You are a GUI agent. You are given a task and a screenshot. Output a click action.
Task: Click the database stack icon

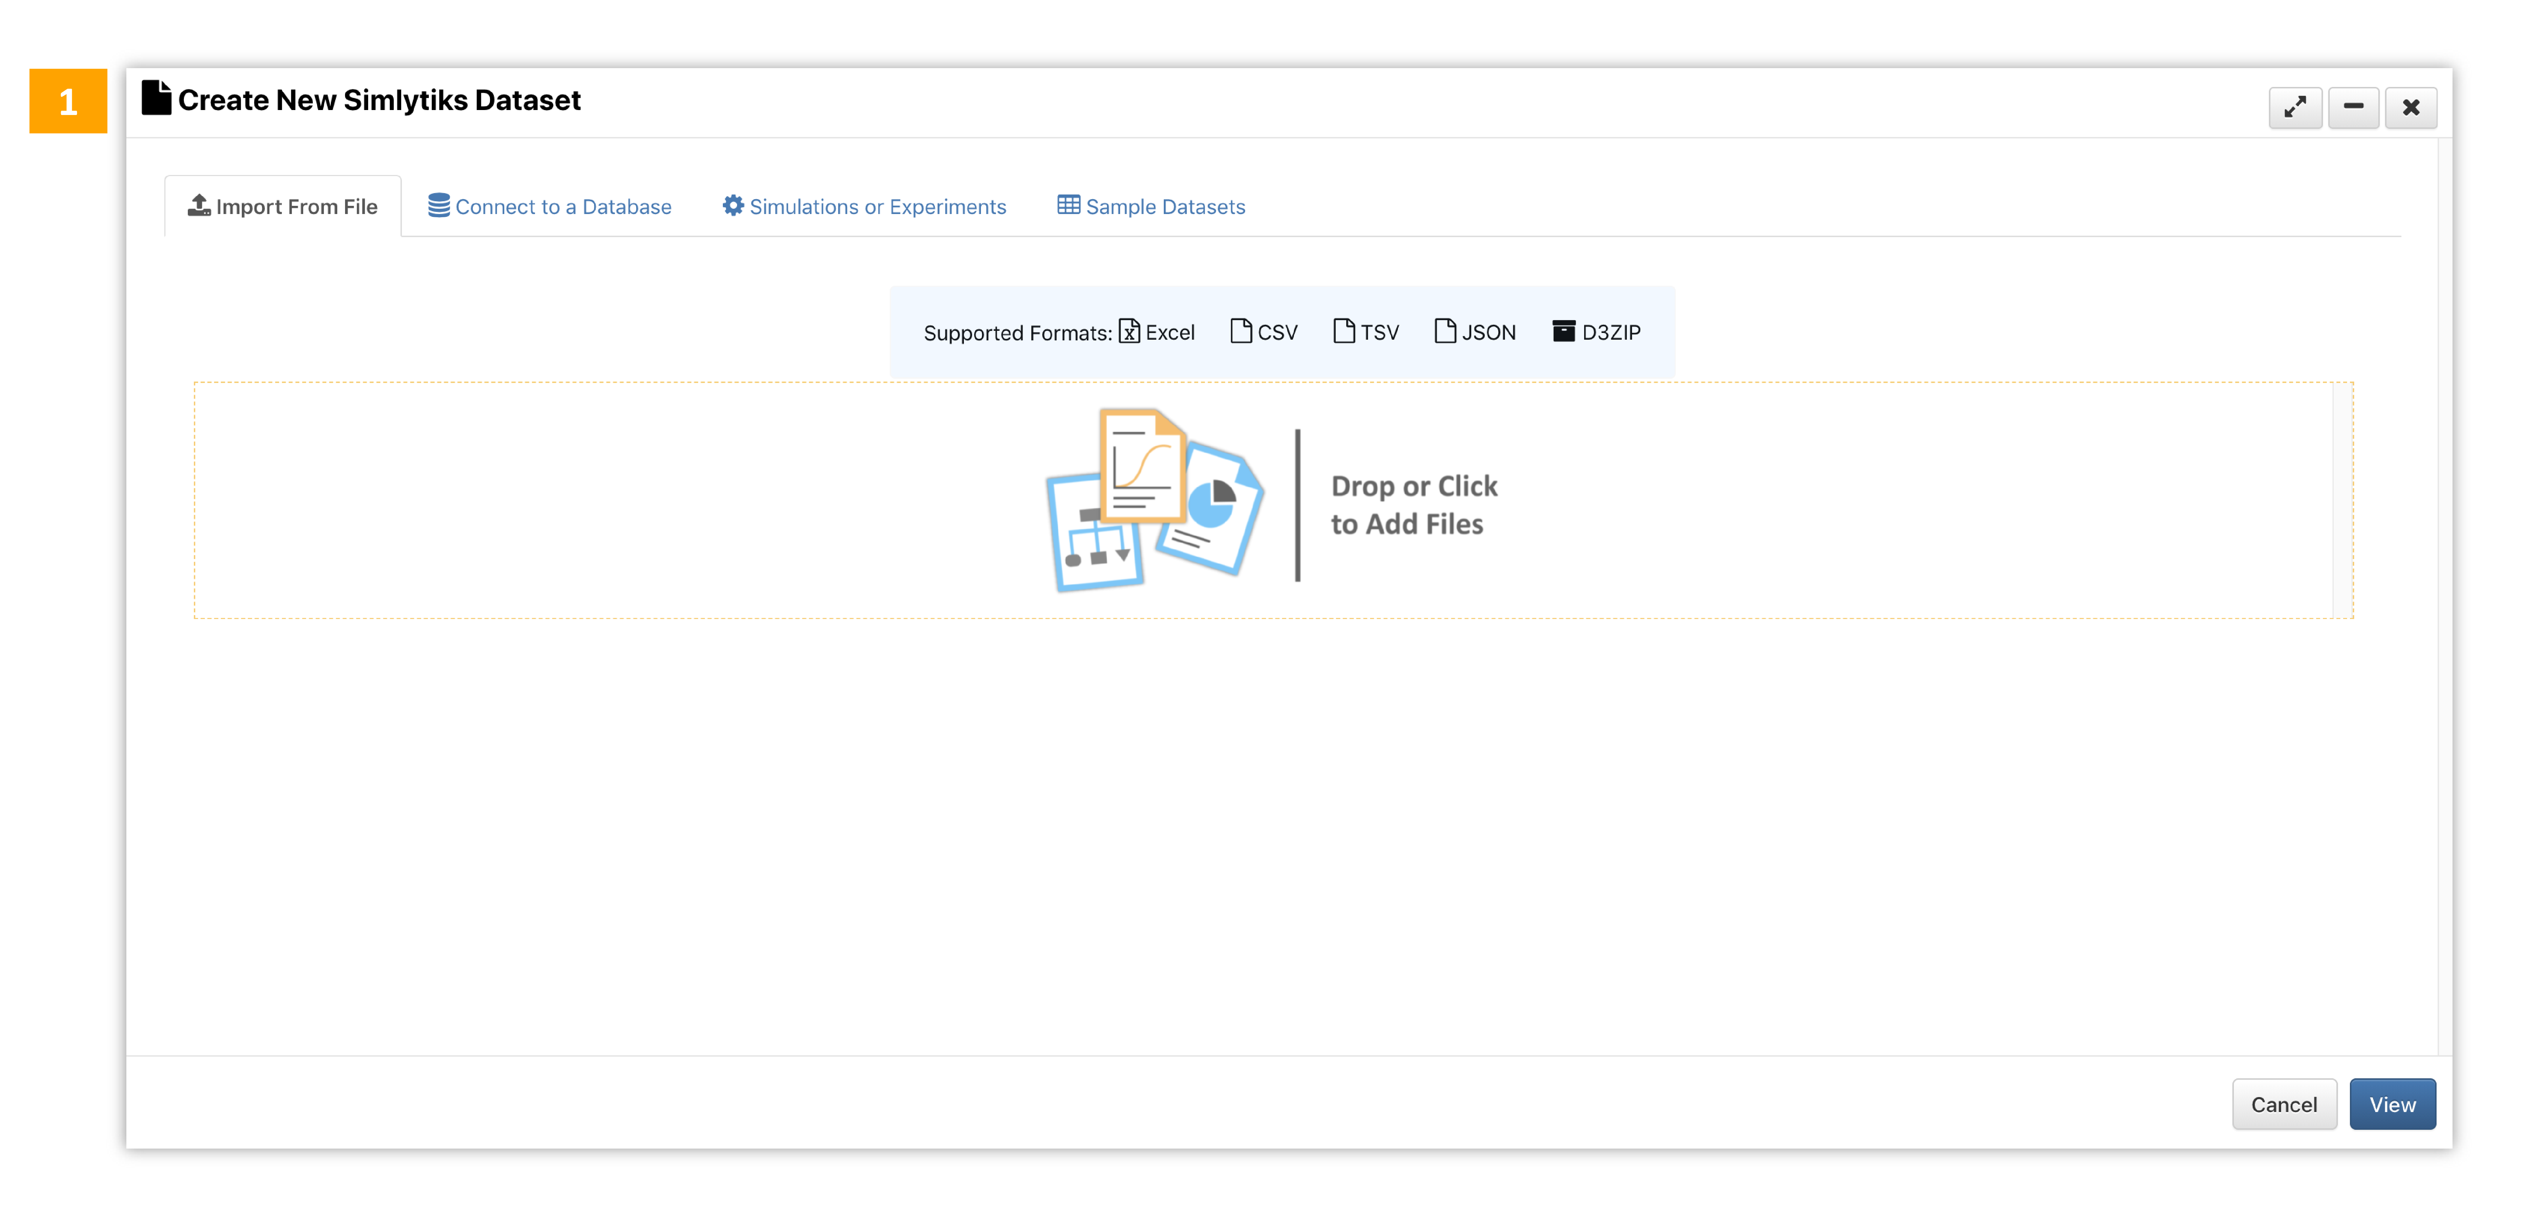(439, 205)
